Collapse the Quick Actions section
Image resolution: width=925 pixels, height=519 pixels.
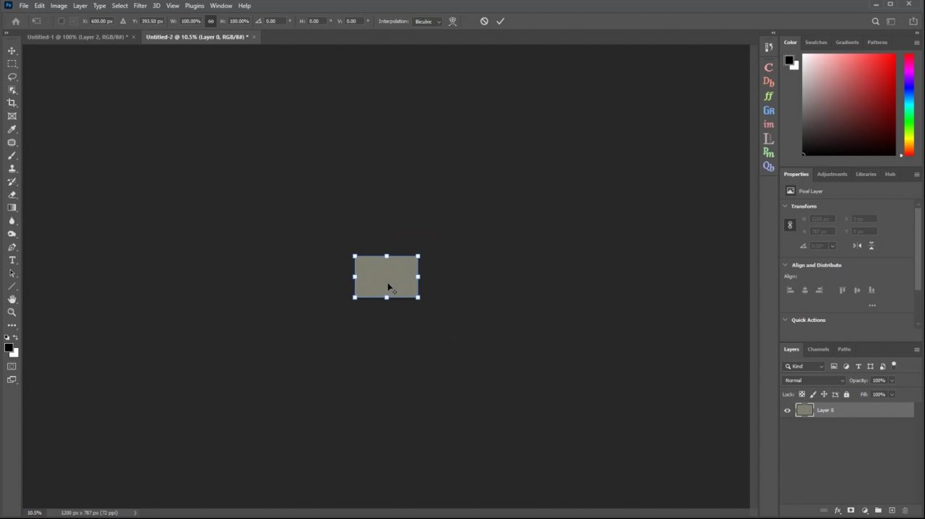(x=786, y=320)
